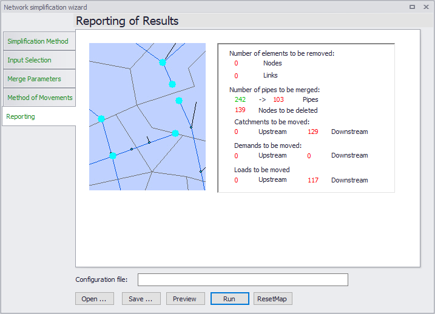
Task: Click the green 242 pipes value
Action: point(240,99)
